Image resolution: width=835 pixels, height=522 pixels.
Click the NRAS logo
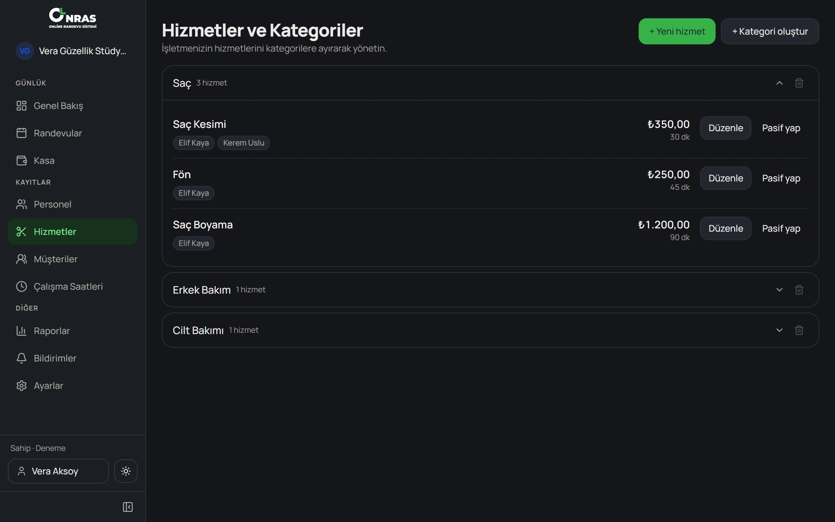(72, 18)
